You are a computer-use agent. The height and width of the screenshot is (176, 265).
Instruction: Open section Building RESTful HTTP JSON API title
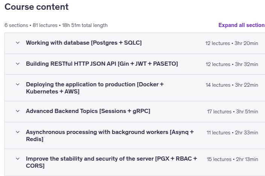point(102,64)
